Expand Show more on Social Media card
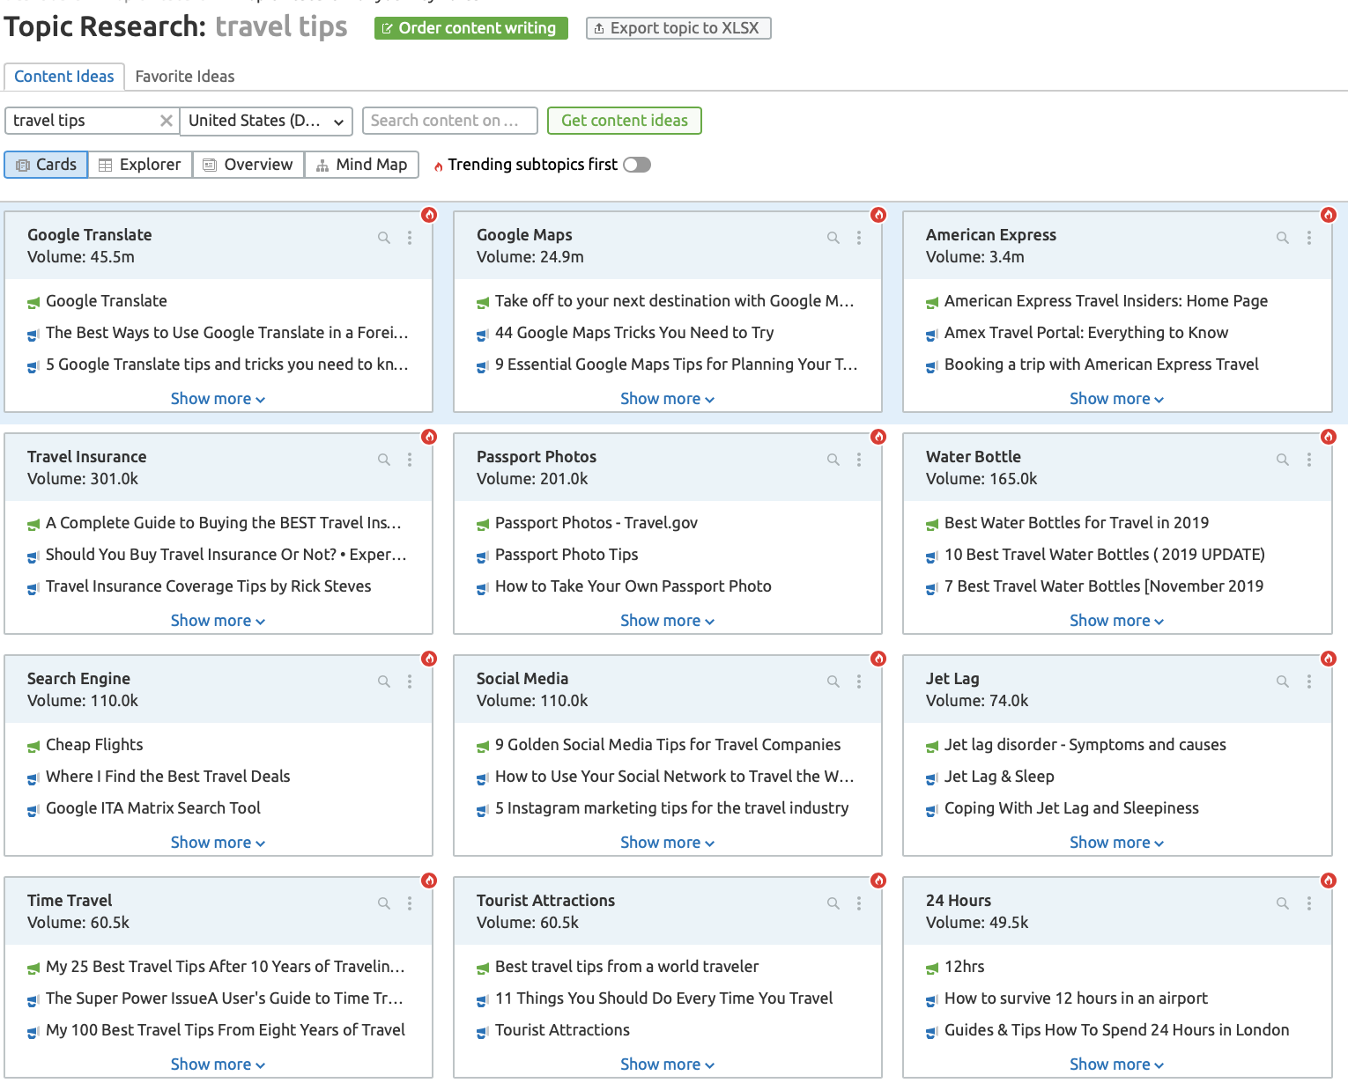The height and width of the screenshot is (1083, 1348). coord(667,843)
